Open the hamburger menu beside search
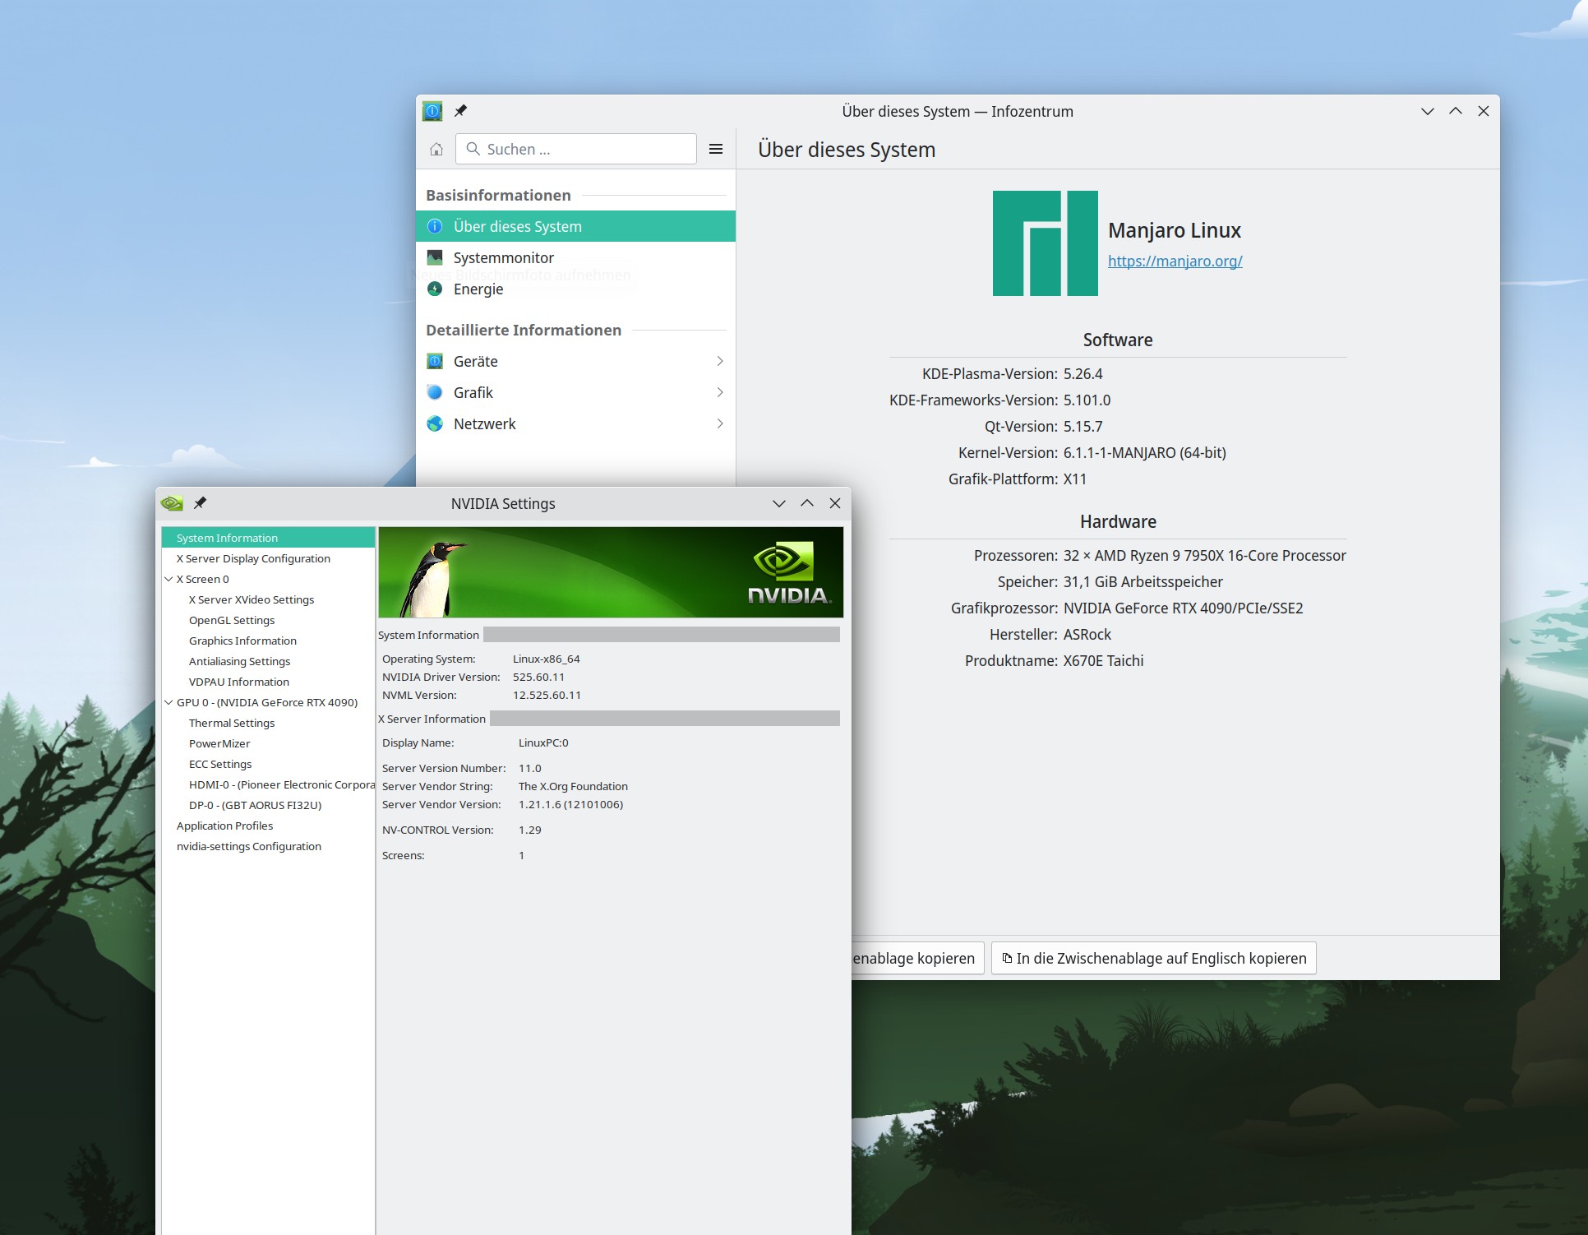The width and height of the screenshot is (1588, 1235). [x=716, y=149]
